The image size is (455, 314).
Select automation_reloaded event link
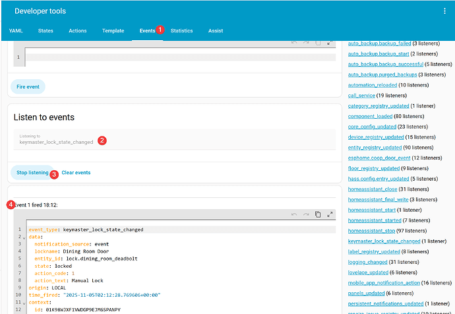373,85
